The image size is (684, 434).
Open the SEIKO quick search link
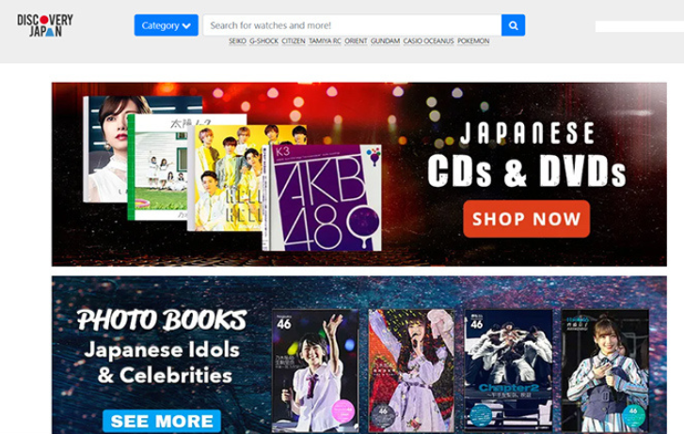pos(237,41)
